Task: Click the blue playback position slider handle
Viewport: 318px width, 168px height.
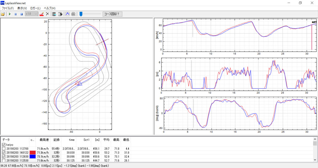Action: tap(81, 14)
